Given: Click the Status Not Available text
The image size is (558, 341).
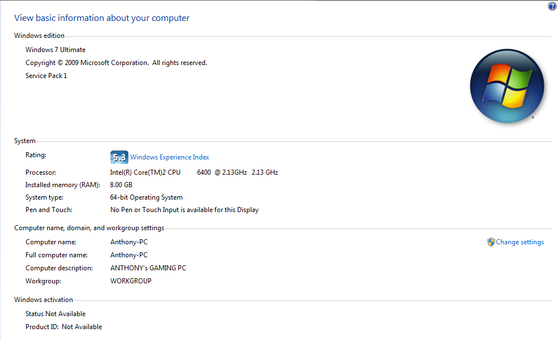Looking at the screenshot, I should coord(55,314).
